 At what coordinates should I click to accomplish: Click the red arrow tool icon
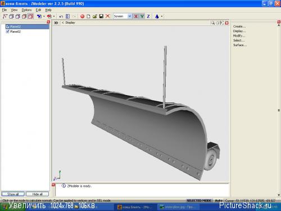click(x=49, y=16)
